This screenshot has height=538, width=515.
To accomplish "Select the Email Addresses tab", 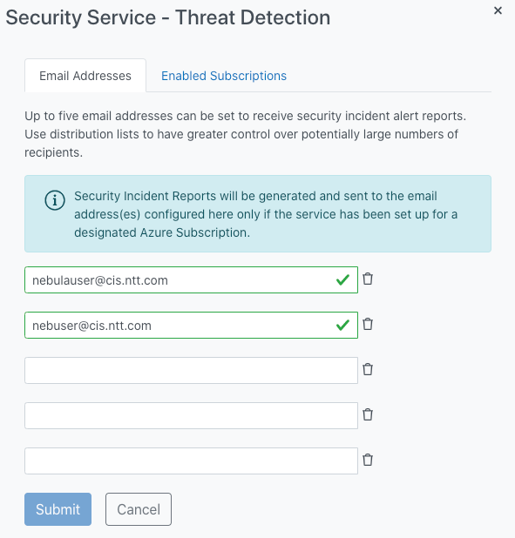I will coord(85,76).
